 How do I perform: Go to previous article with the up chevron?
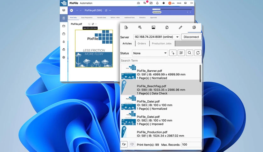point(77,10)
